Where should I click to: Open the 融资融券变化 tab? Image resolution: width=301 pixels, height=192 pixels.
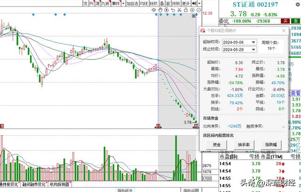tap(34, 184)
